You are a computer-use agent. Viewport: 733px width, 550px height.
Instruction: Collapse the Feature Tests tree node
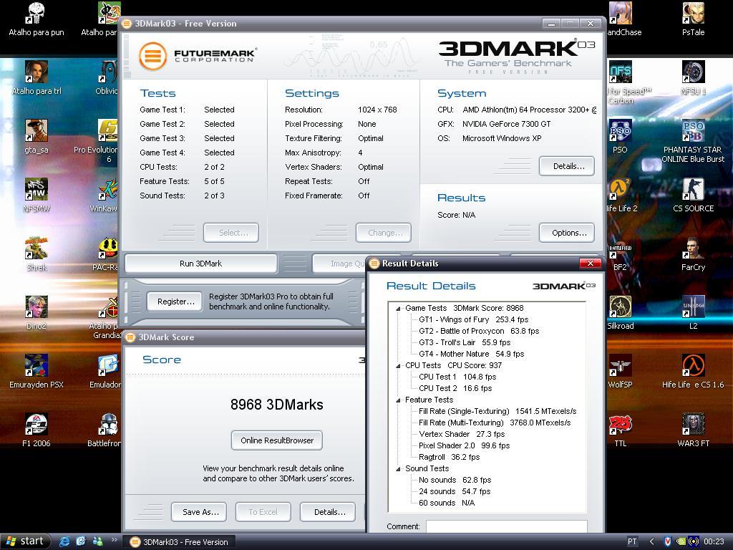click(398, 400)
